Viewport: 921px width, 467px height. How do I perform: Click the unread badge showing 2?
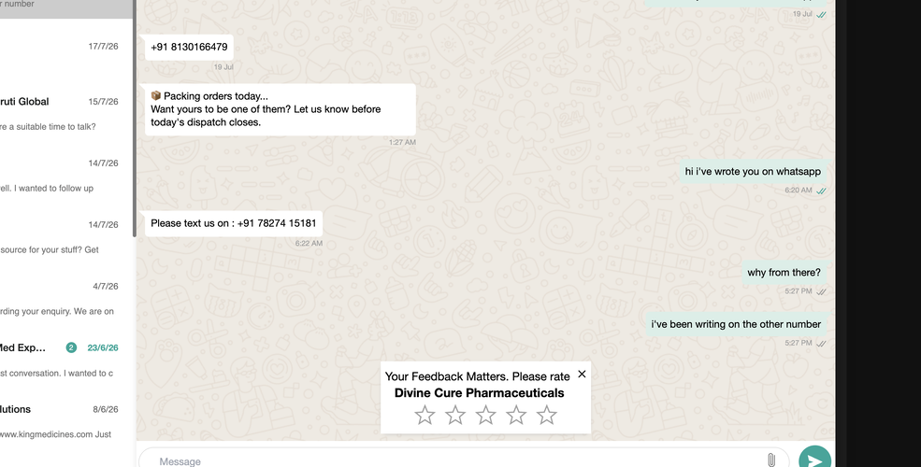point(71,347)
